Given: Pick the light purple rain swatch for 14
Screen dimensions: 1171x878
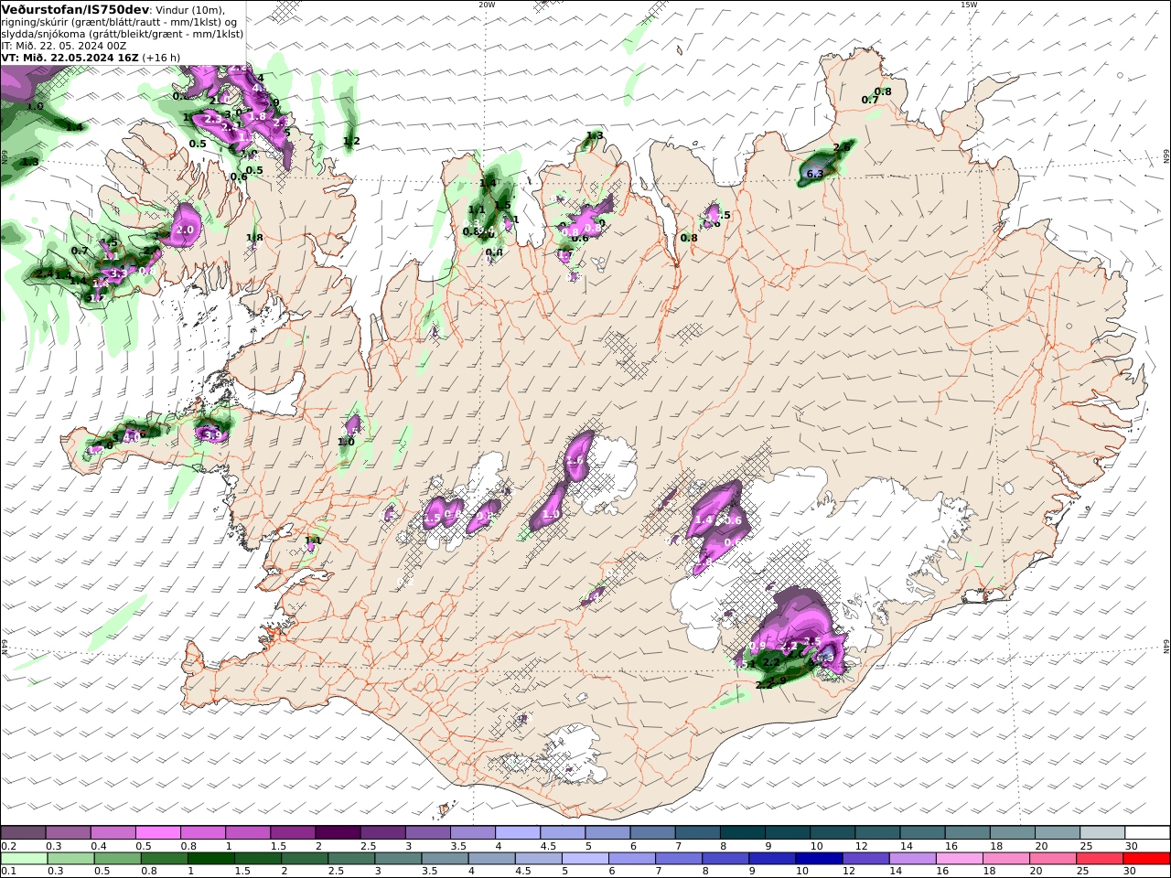Looking at the screenshot, I should (x=913, y=859).
